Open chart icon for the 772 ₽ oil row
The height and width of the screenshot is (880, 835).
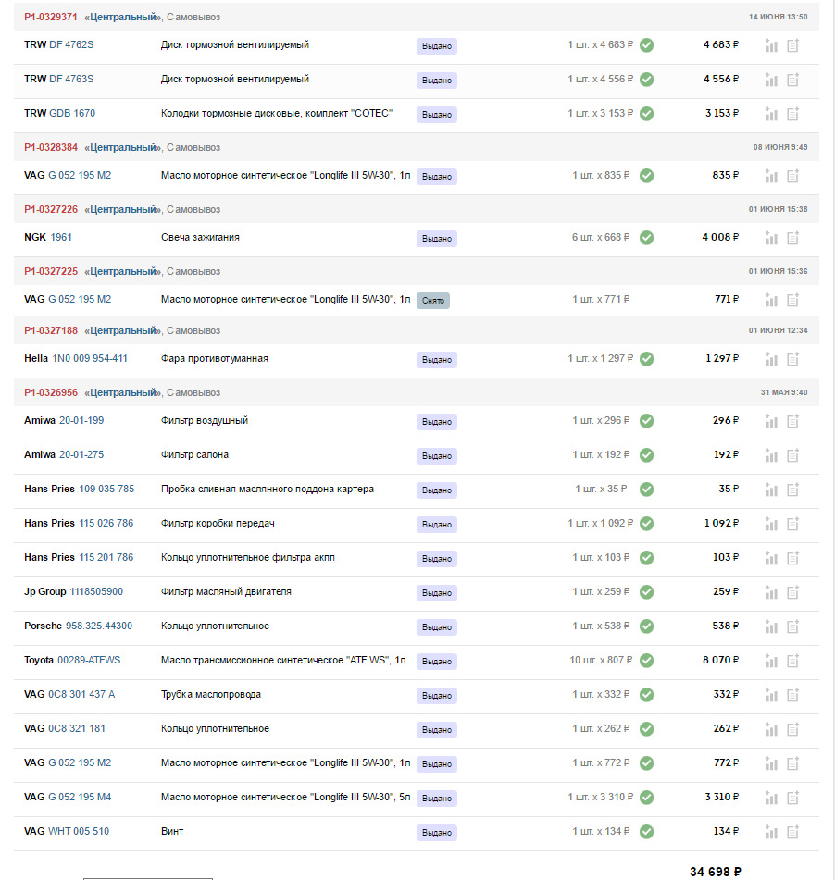pos(771,763)
